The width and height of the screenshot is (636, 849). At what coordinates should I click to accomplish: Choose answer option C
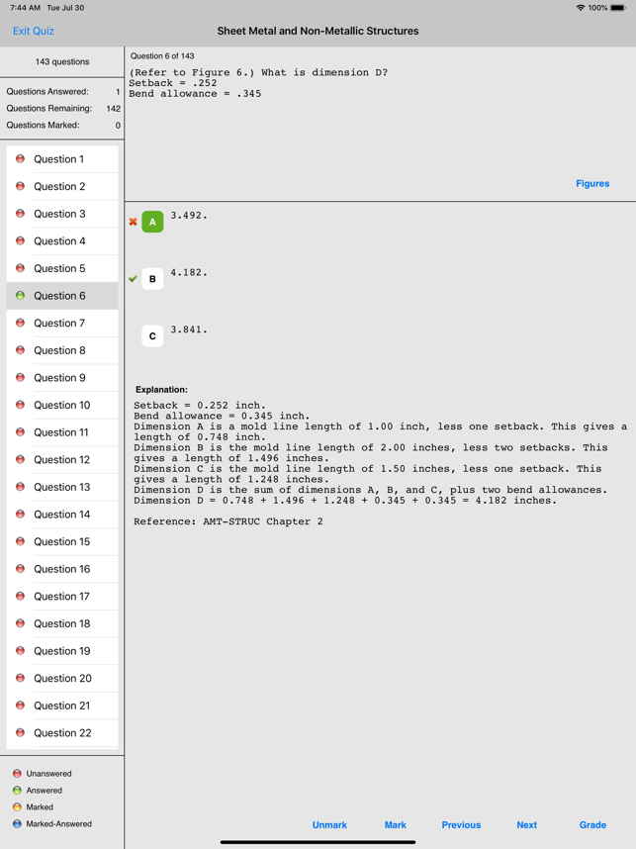[152, 336]
